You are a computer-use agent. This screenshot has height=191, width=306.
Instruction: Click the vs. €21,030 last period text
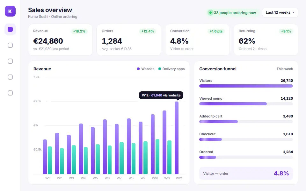(51, 49)
